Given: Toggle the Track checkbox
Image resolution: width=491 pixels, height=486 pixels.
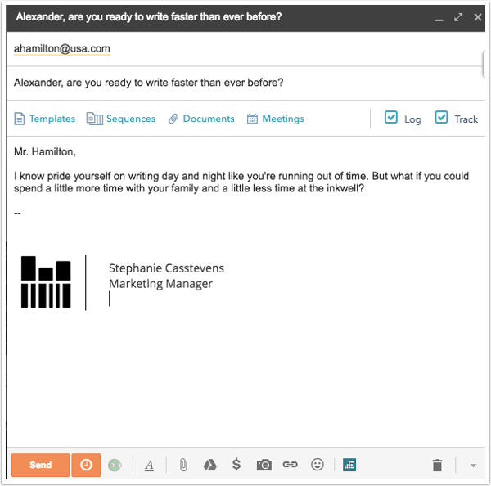Looking at the screenshot, I should point(441,118).
